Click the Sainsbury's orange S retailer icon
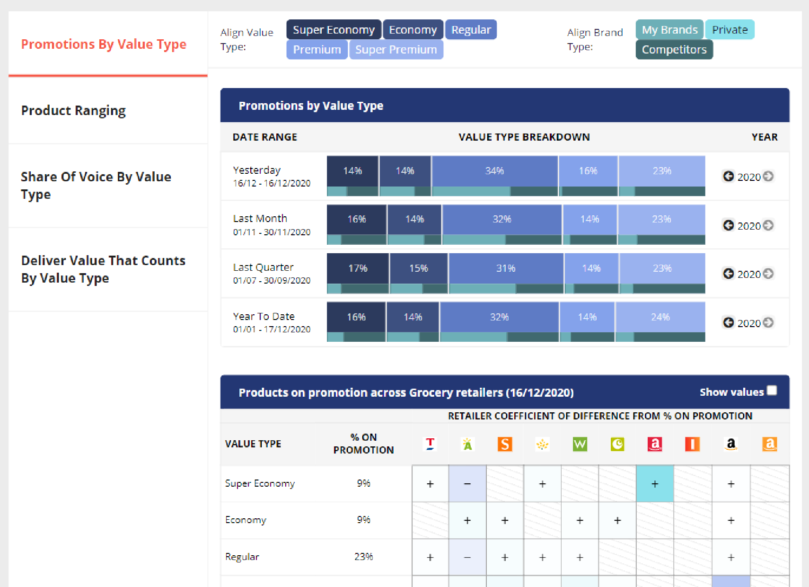Image resolution: width=809 pixels, height=587 pixels. (505, 444)
